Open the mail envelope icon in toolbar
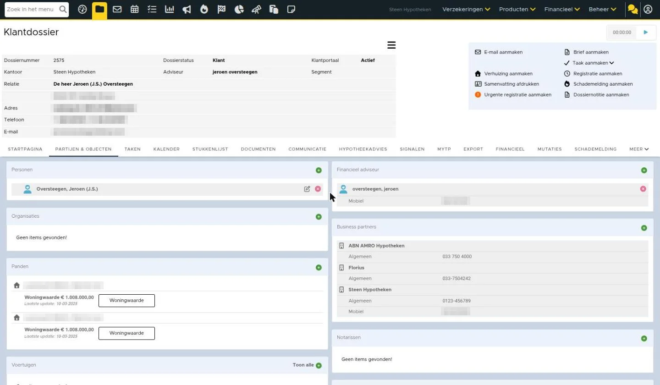Image resolution: width=660 pixels, height=385 pixels. pyautogui.click(x=117, y=9)
